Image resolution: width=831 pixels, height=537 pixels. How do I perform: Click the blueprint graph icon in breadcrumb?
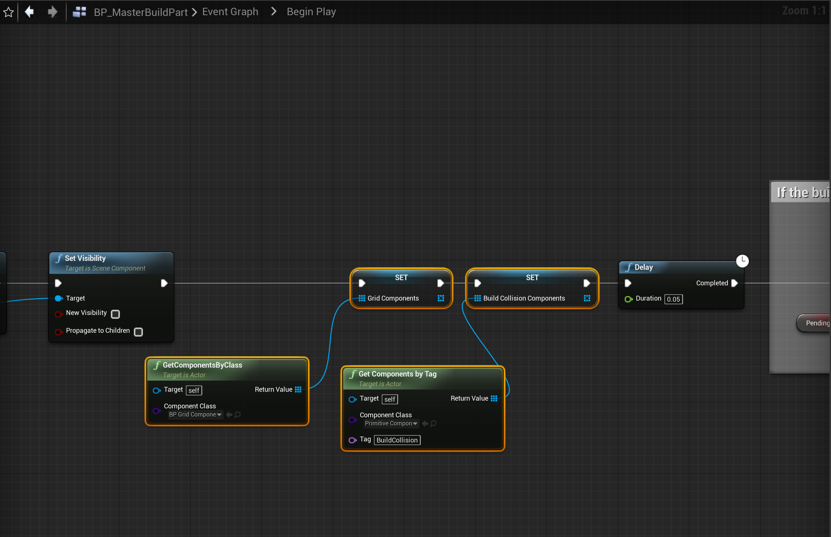click(x=79, y=12)
